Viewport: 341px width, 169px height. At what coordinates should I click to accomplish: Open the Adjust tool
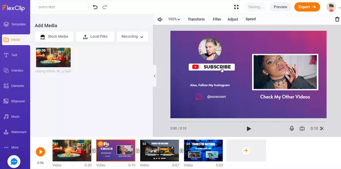(x=233, y=19)
